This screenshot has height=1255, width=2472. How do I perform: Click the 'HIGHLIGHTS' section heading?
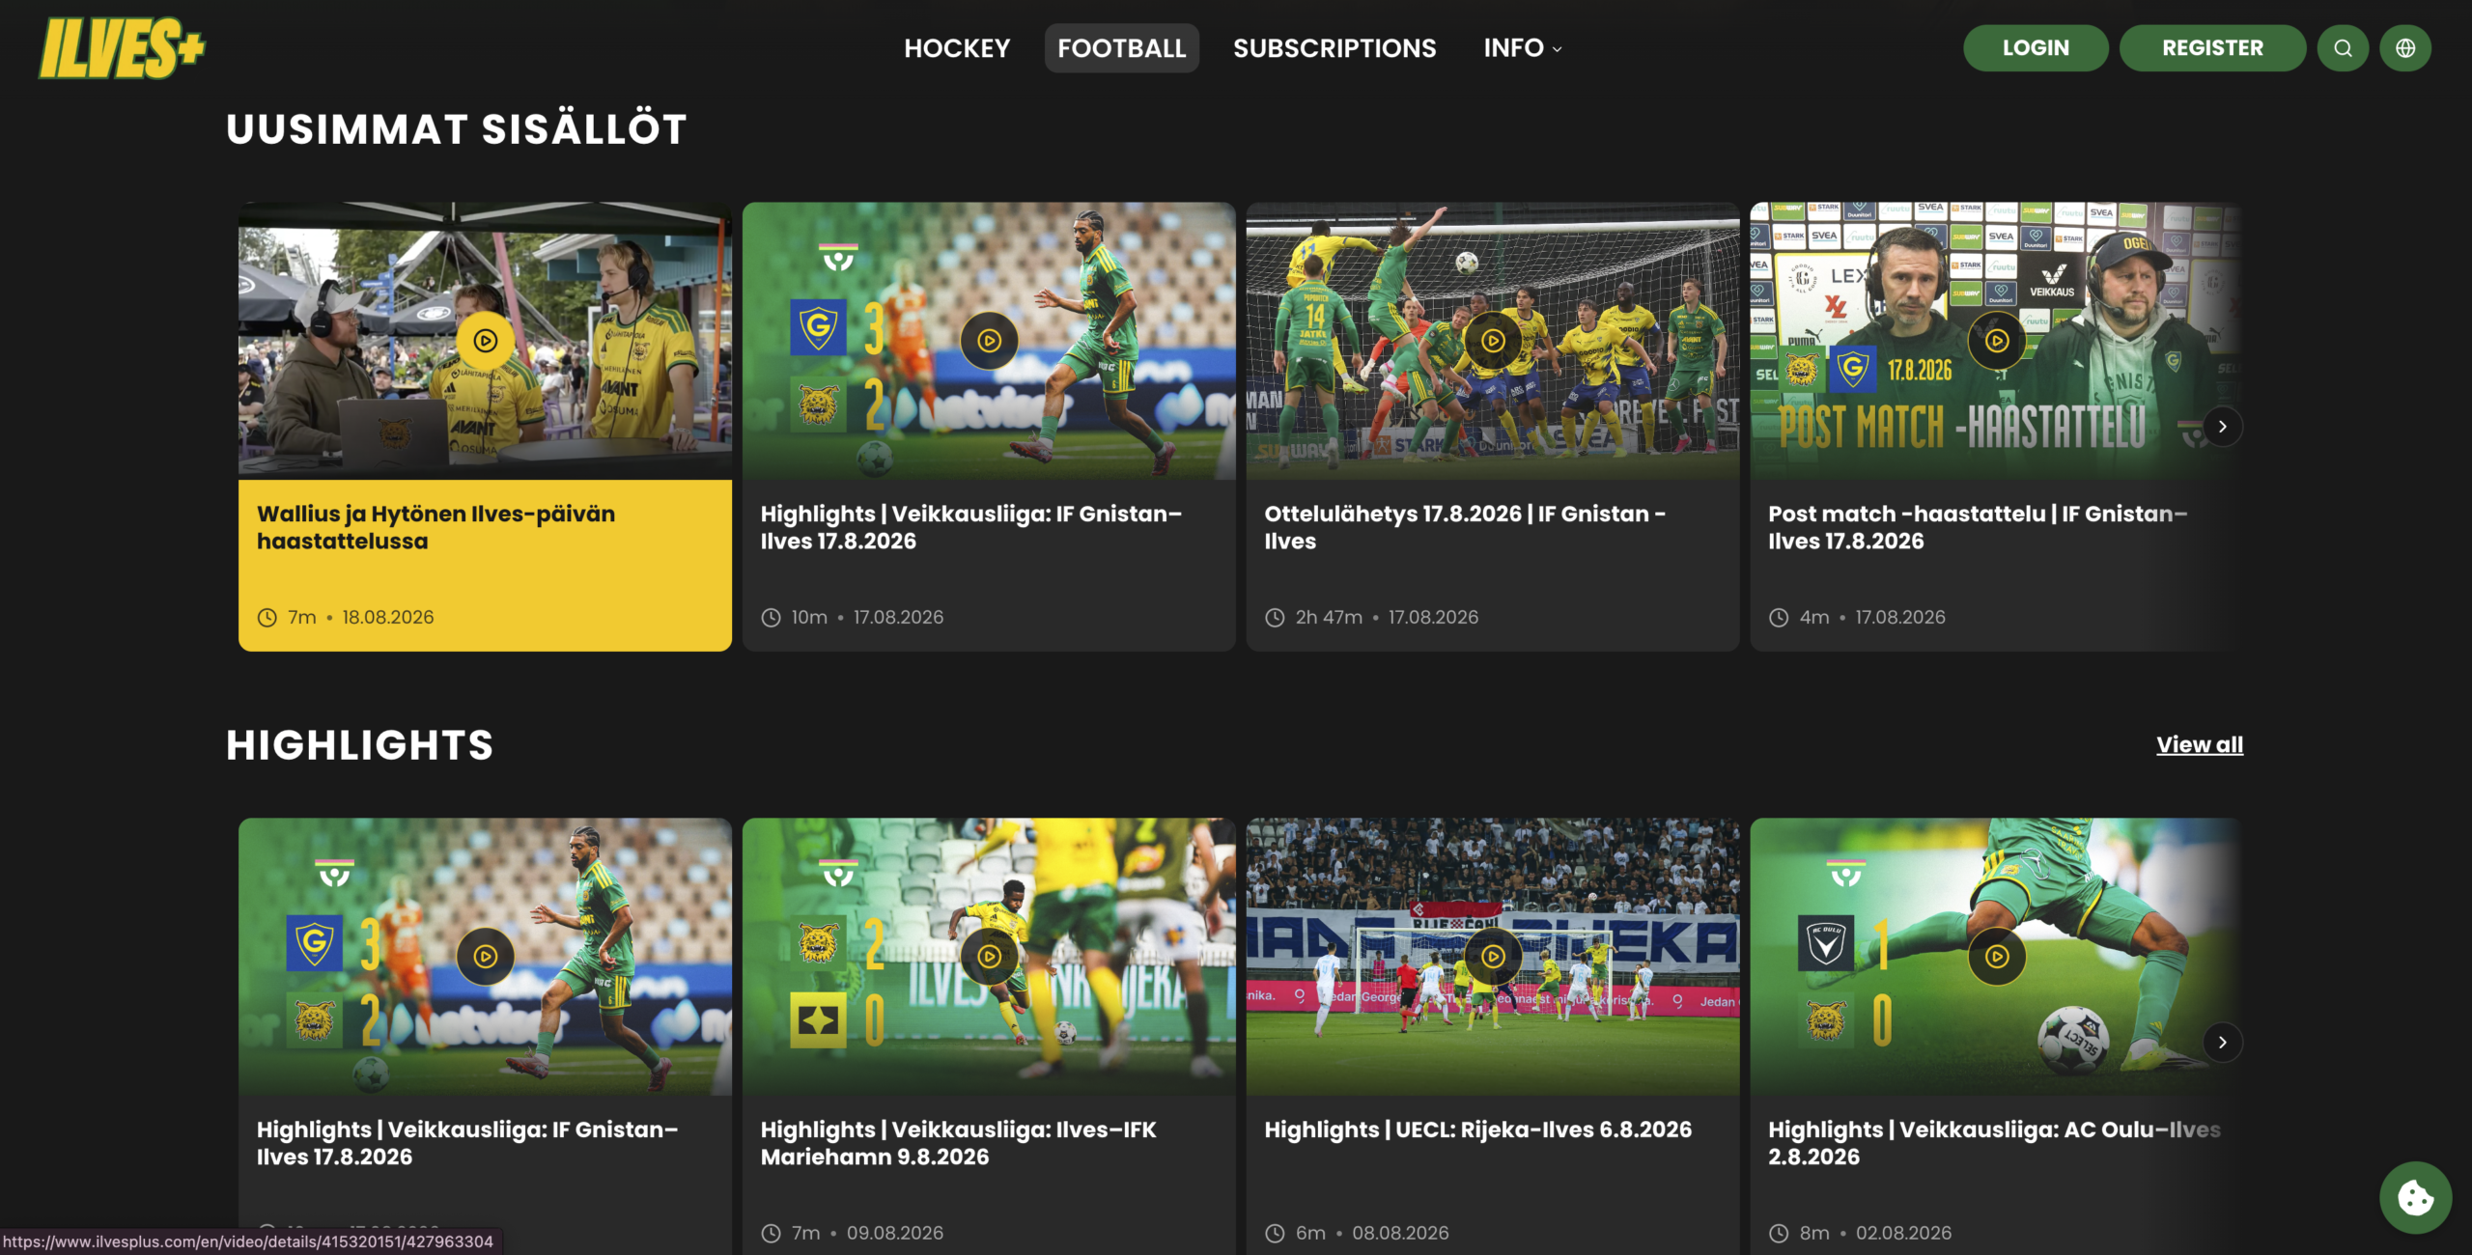[359, 745]
